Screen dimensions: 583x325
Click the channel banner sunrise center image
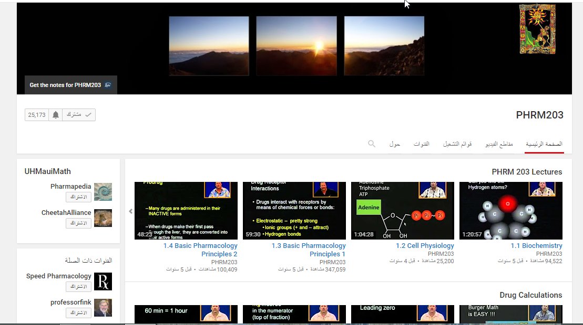click(296, 46)
